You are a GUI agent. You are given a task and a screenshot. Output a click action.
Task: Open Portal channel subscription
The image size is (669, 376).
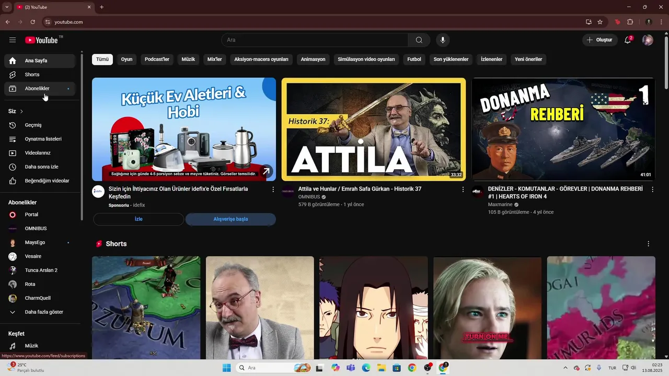click(40, 215)
